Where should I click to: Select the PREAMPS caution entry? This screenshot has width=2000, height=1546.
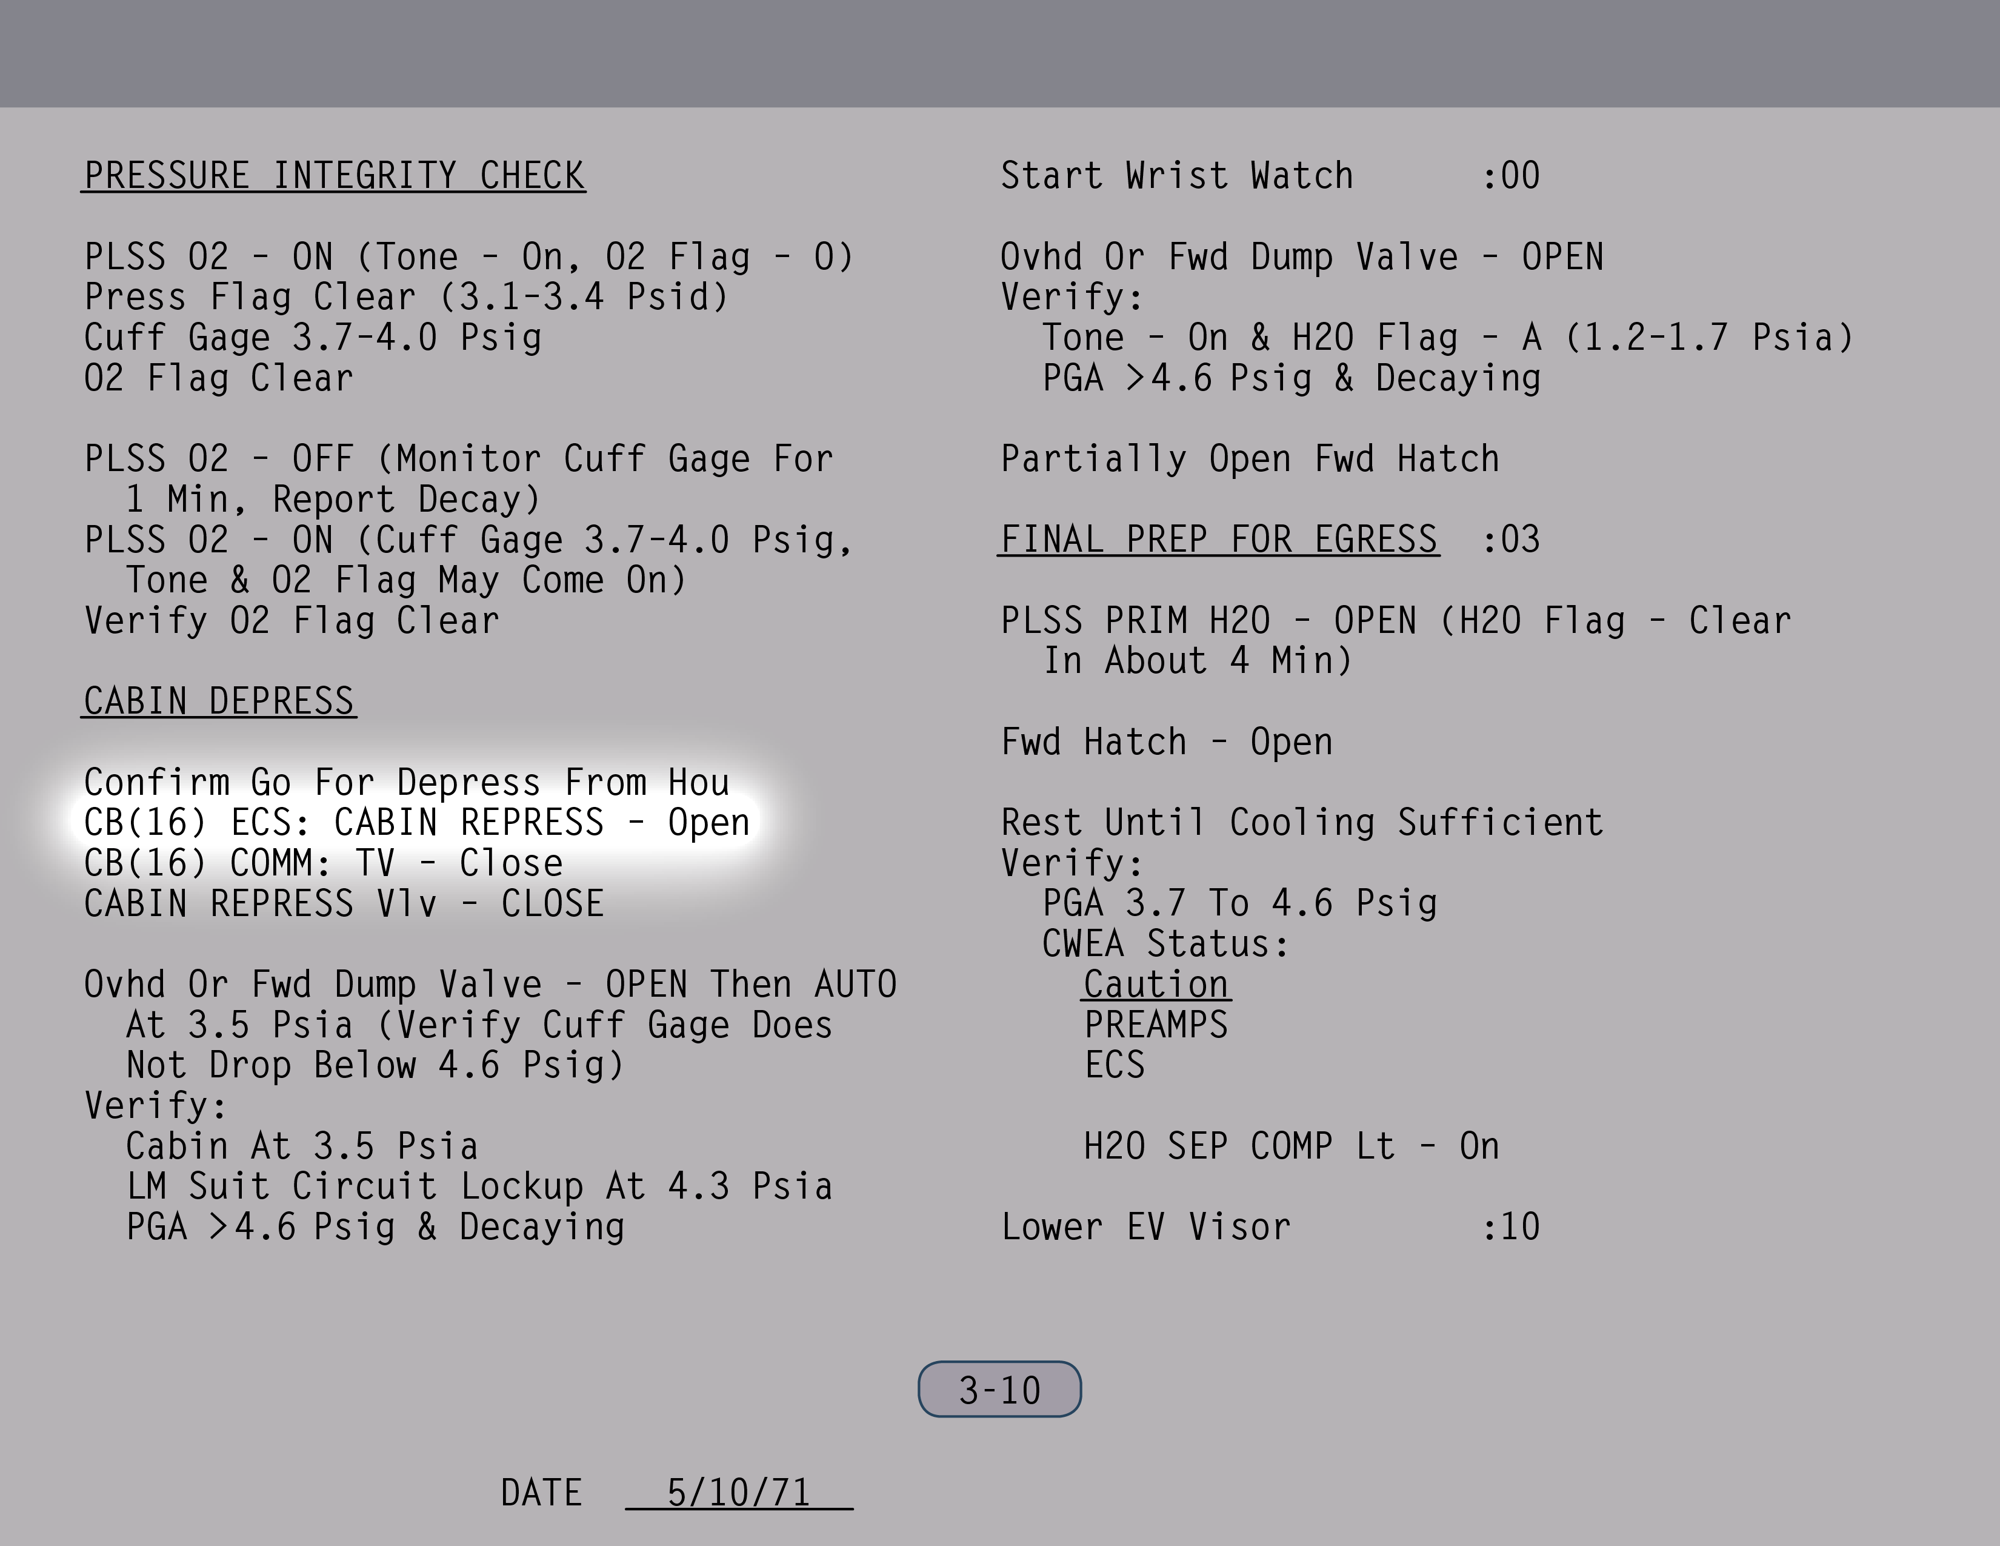tap(1156, 1025)
